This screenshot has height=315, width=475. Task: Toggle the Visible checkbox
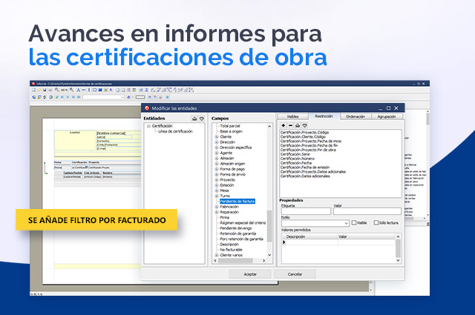pos(354,222)
